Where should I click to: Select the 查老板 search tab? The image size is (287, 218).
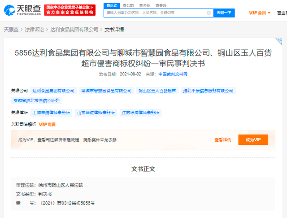[144, 5]
